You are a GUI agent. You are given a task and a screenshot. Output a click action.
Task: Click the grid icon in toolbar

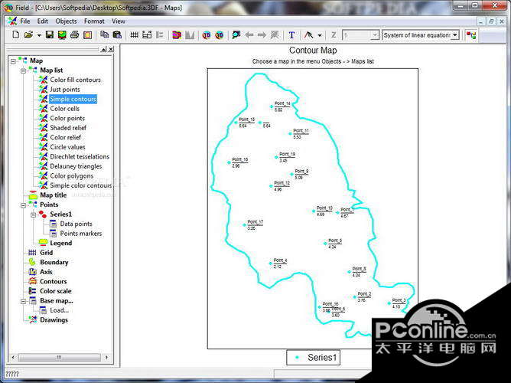pos(135,35)
